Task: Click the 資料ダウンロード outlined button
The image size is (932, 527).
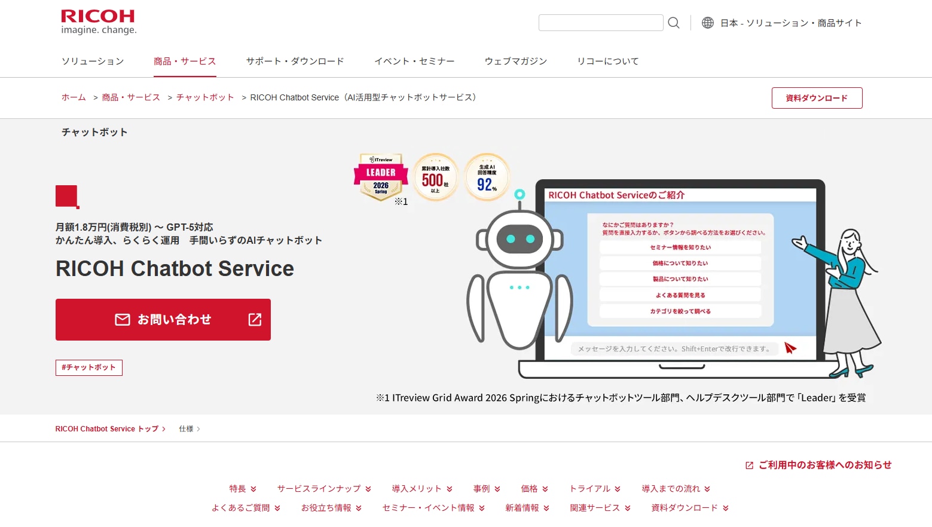Action: click(817, 98)
